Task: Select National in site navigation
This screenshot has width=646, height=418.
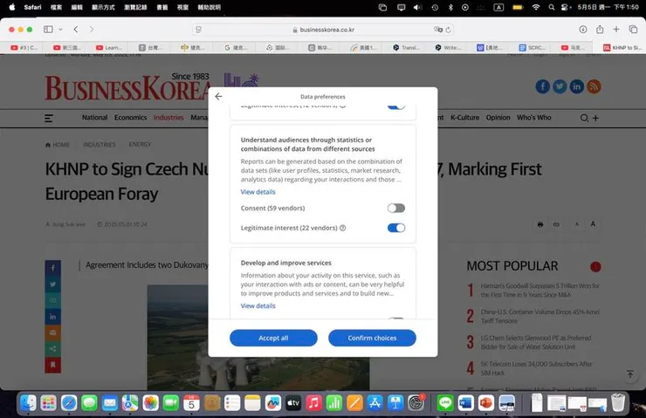Action: (95, 117)
